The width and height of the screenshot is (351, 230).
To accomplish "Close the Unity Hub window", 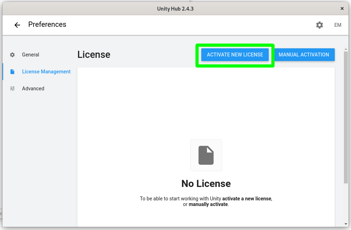I will tap(342, 8).
